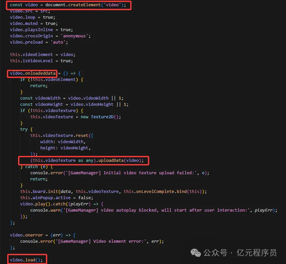Click the 'try {' keyword line
The height and width of the screenshot is (264, 286).
click(27, 129)
